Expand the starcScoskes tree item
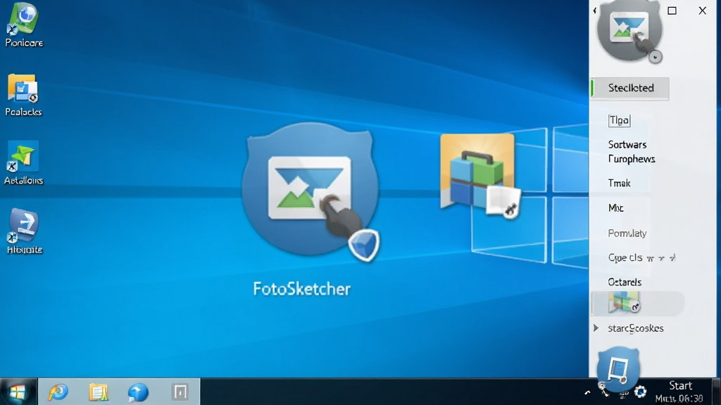The width and height of the screenshot is (721, 405). point(596,328)
